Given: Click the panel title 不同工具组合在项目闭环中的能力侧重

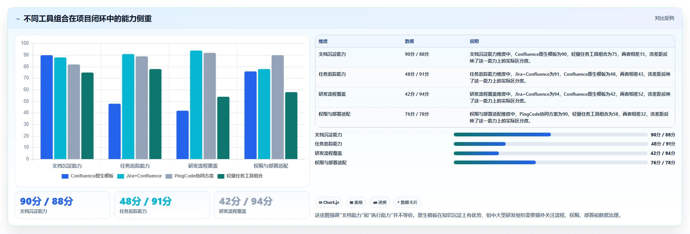Looking at the screenshot, I should click(x=87, y=19).
